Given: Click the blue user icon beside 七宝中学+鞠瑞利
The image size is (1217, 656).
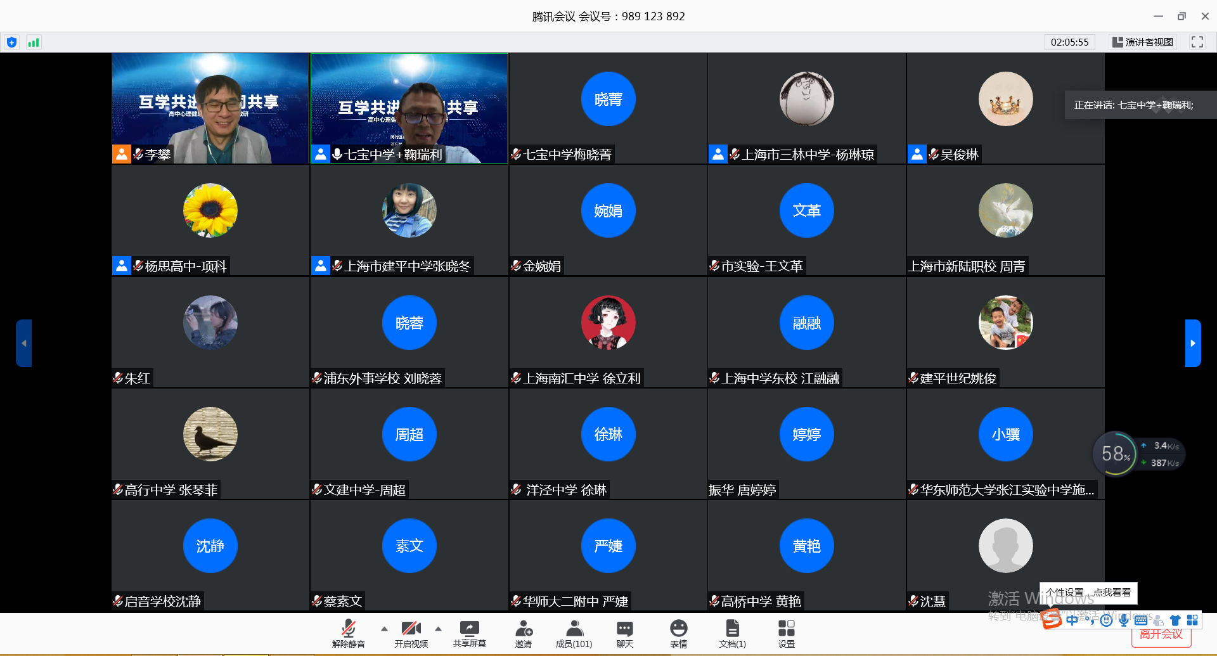Looking at the screenshot, I should coord(321,154).
